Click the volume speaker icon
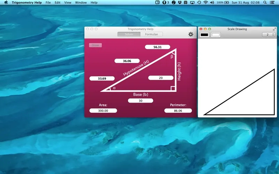This screenshot has height=174, width=279. (212, 2)
